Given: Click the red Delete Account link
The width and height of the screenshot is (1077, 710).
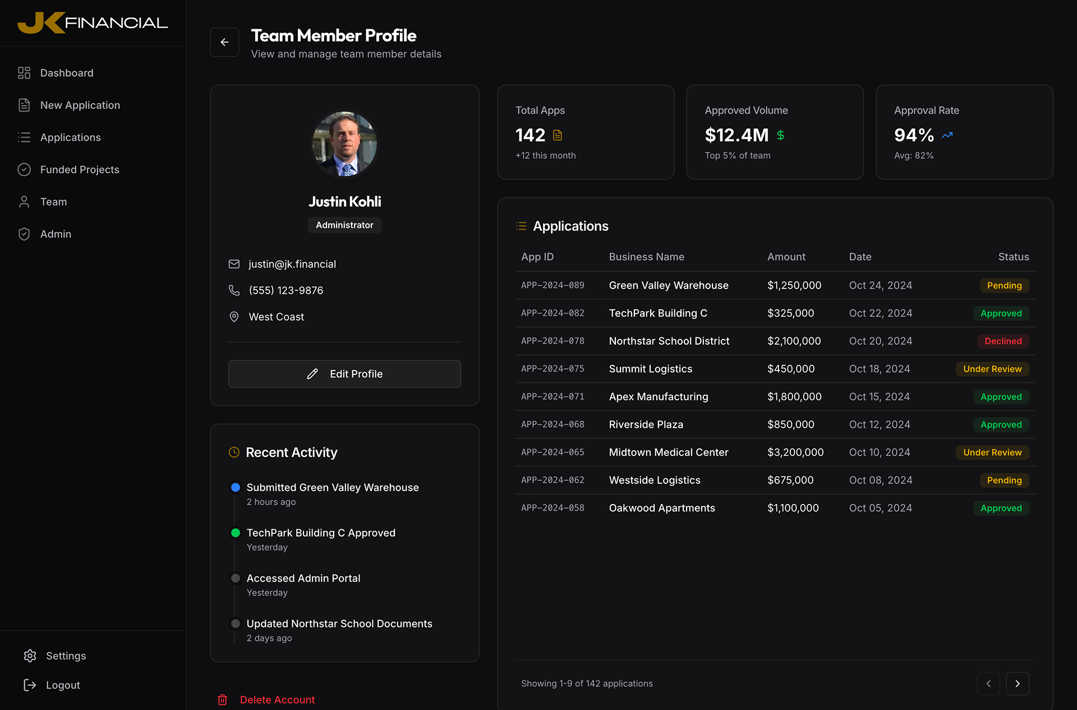Looking at the screenshot, I should [x=277, y=699].
